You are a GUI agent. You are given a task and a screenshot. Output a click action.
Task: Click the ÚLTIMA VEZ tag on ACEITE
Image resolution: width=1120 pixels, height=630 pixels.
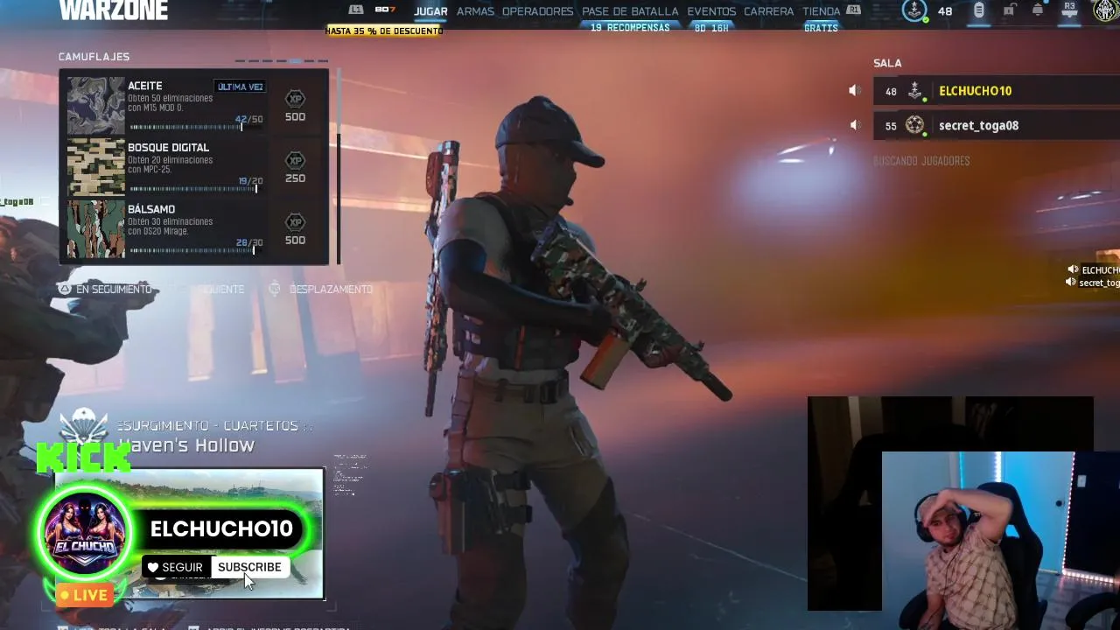pos(240,87)
